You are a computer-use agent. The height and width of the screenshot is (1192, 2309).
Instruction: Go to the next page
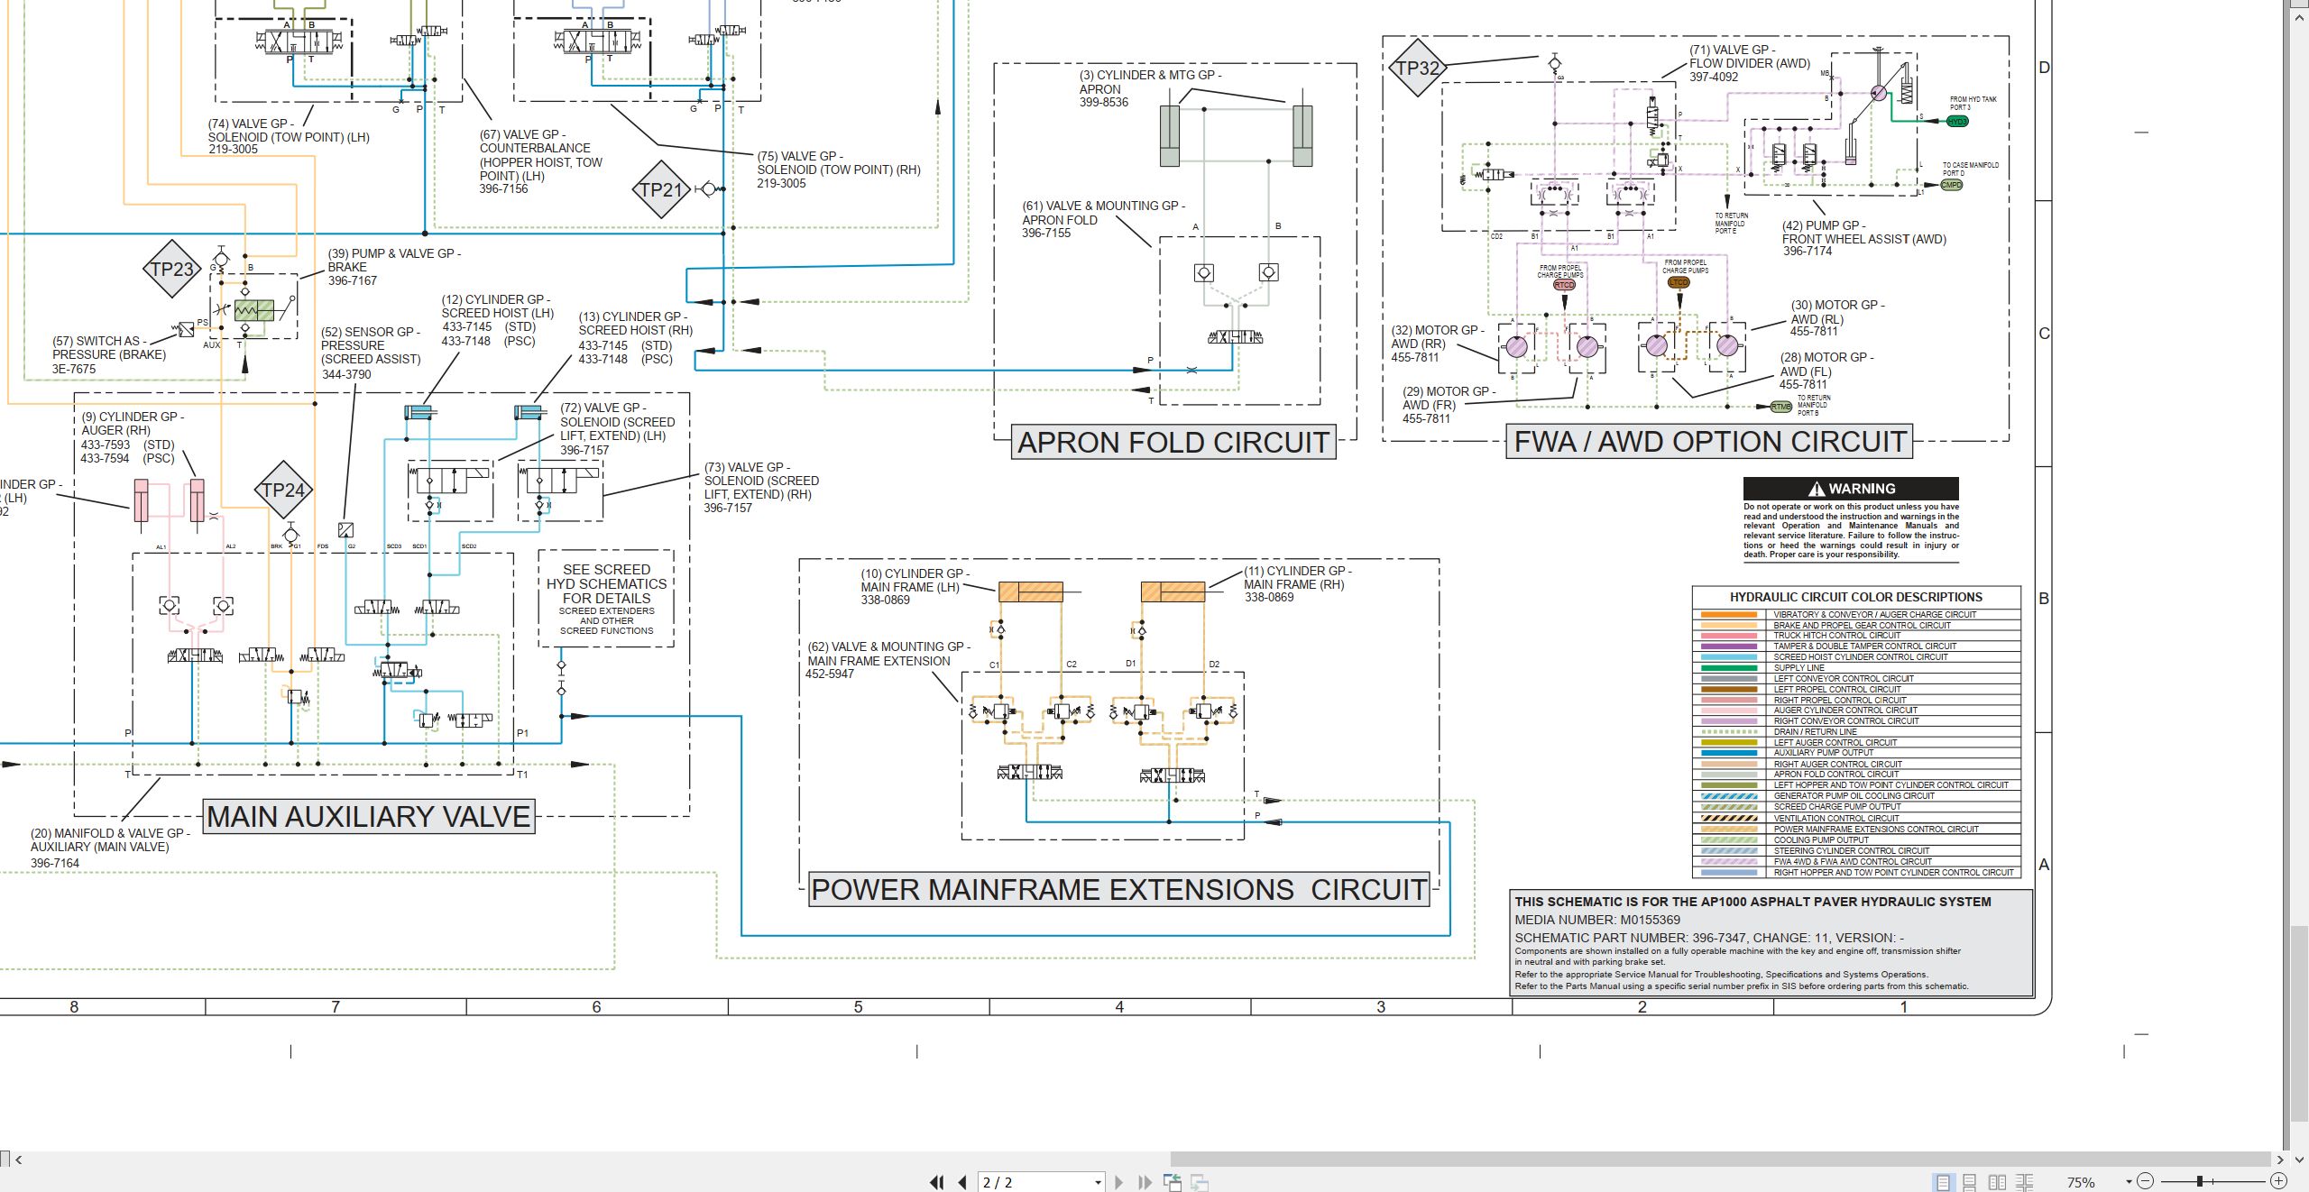tap(1119, 1182)
